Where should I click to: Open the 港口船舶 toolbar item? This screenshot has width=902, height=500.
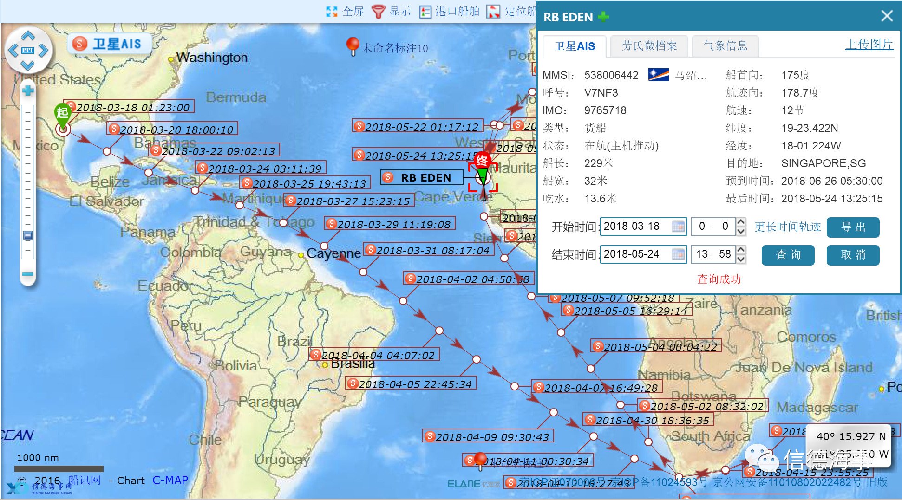coord(449,11)
